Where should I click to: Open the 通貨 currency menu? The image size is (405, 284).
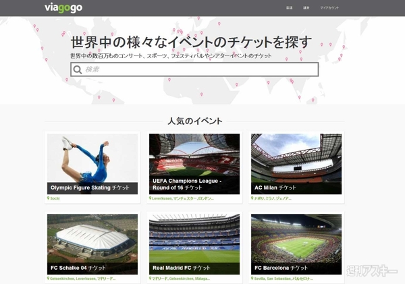306,8
